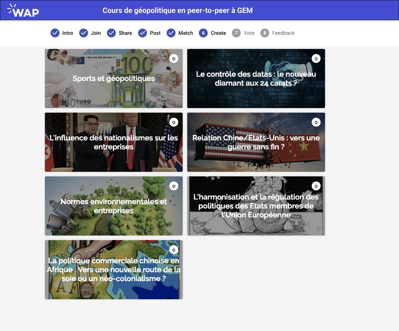
Task: Open the Vote step label
Action: [249, 33]
